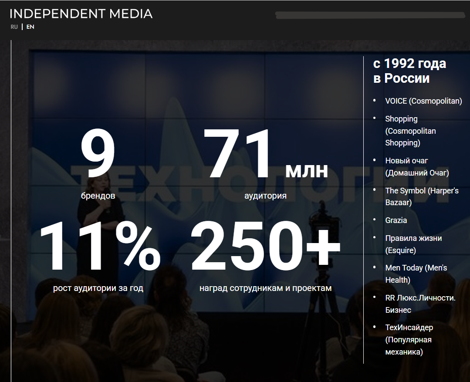Screen dimensions: 470x382
Task: Click the 'рост аудитории за год' caption
Action: pyautogui.click(x=98, y=288)
